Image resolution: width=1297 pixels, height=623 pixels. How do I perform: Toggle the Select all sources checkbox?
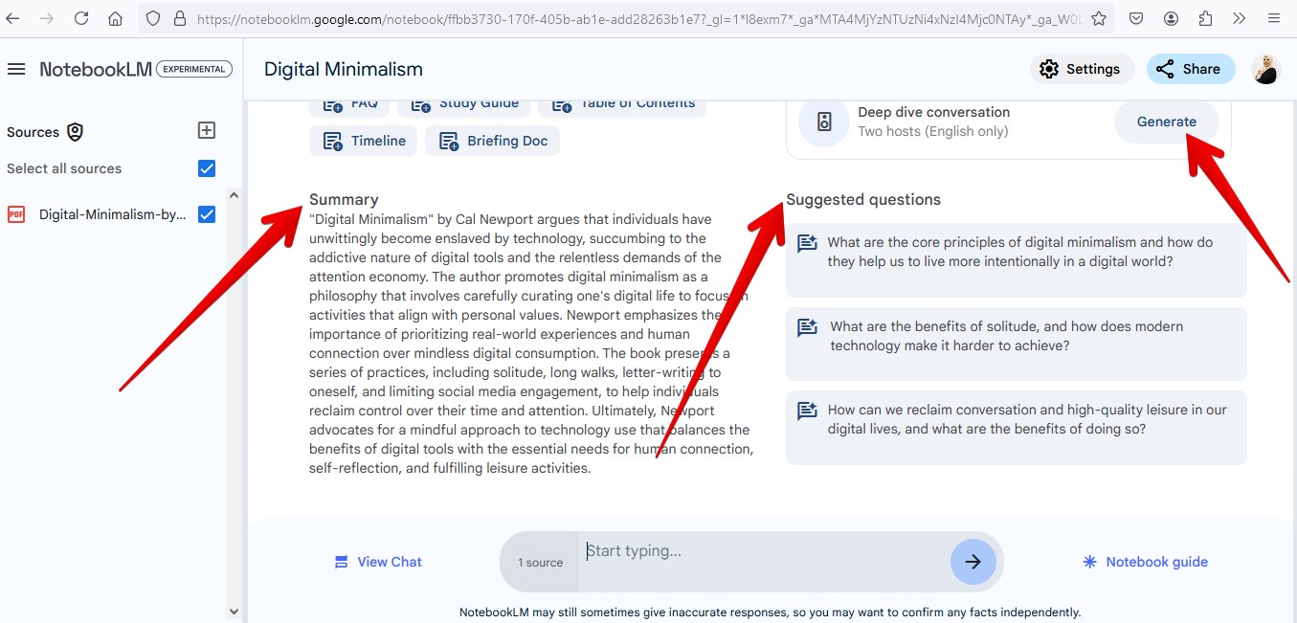(206, 168)
